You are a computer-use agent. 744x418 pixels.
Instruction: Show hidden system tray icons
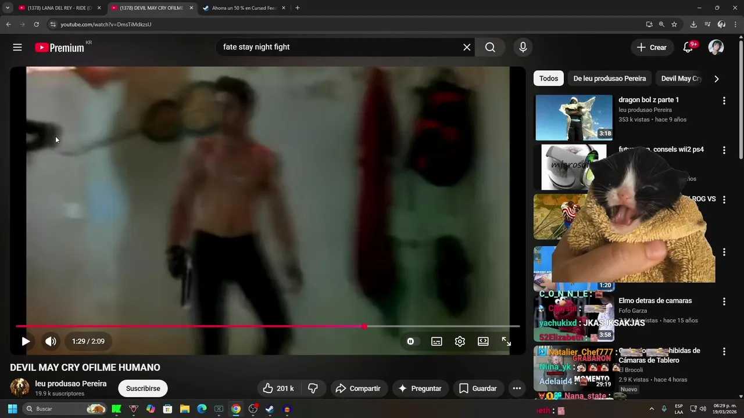click(651, 409)
